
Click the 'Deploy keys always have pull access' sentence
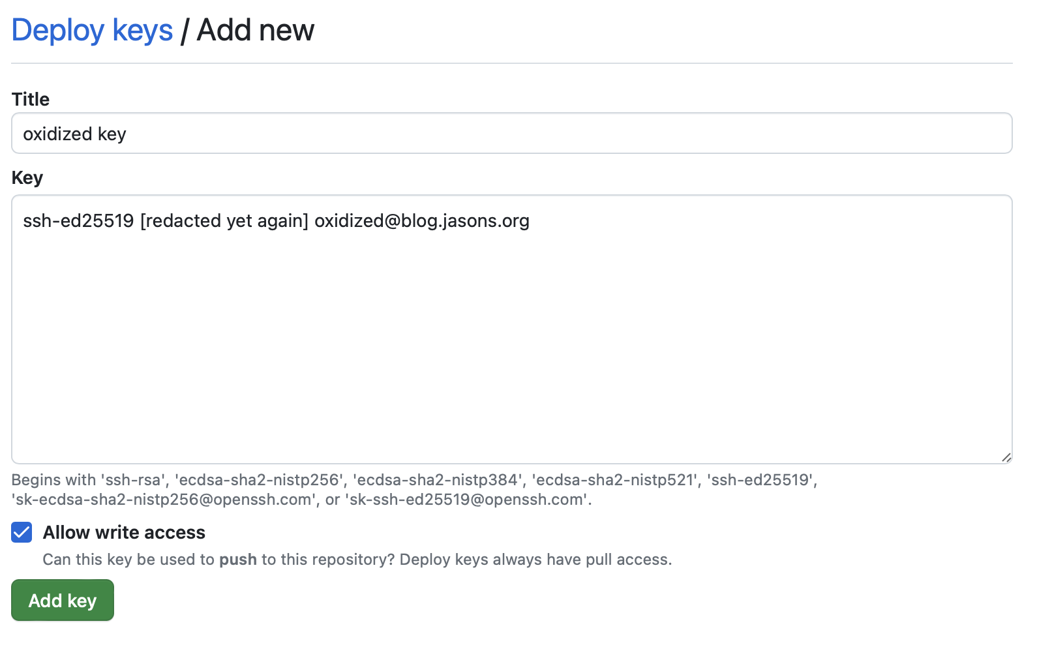[535, 560]
